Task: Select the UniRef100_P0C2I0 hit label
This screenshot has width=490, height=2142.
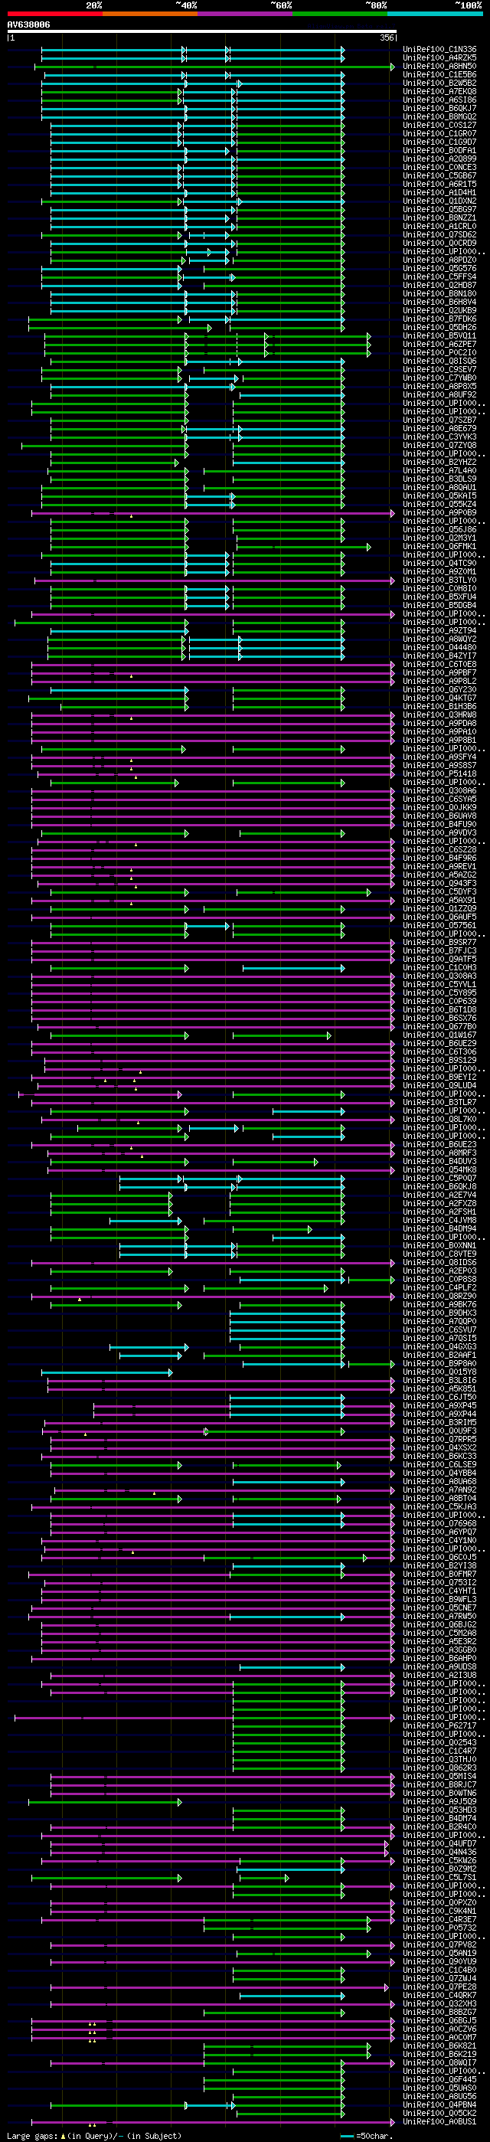Action: click(439, 352)
